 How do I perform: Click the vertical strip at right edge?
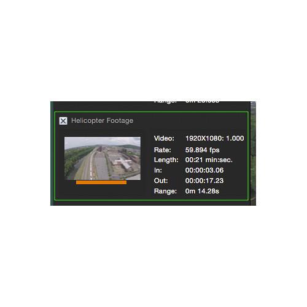(253, 153)
